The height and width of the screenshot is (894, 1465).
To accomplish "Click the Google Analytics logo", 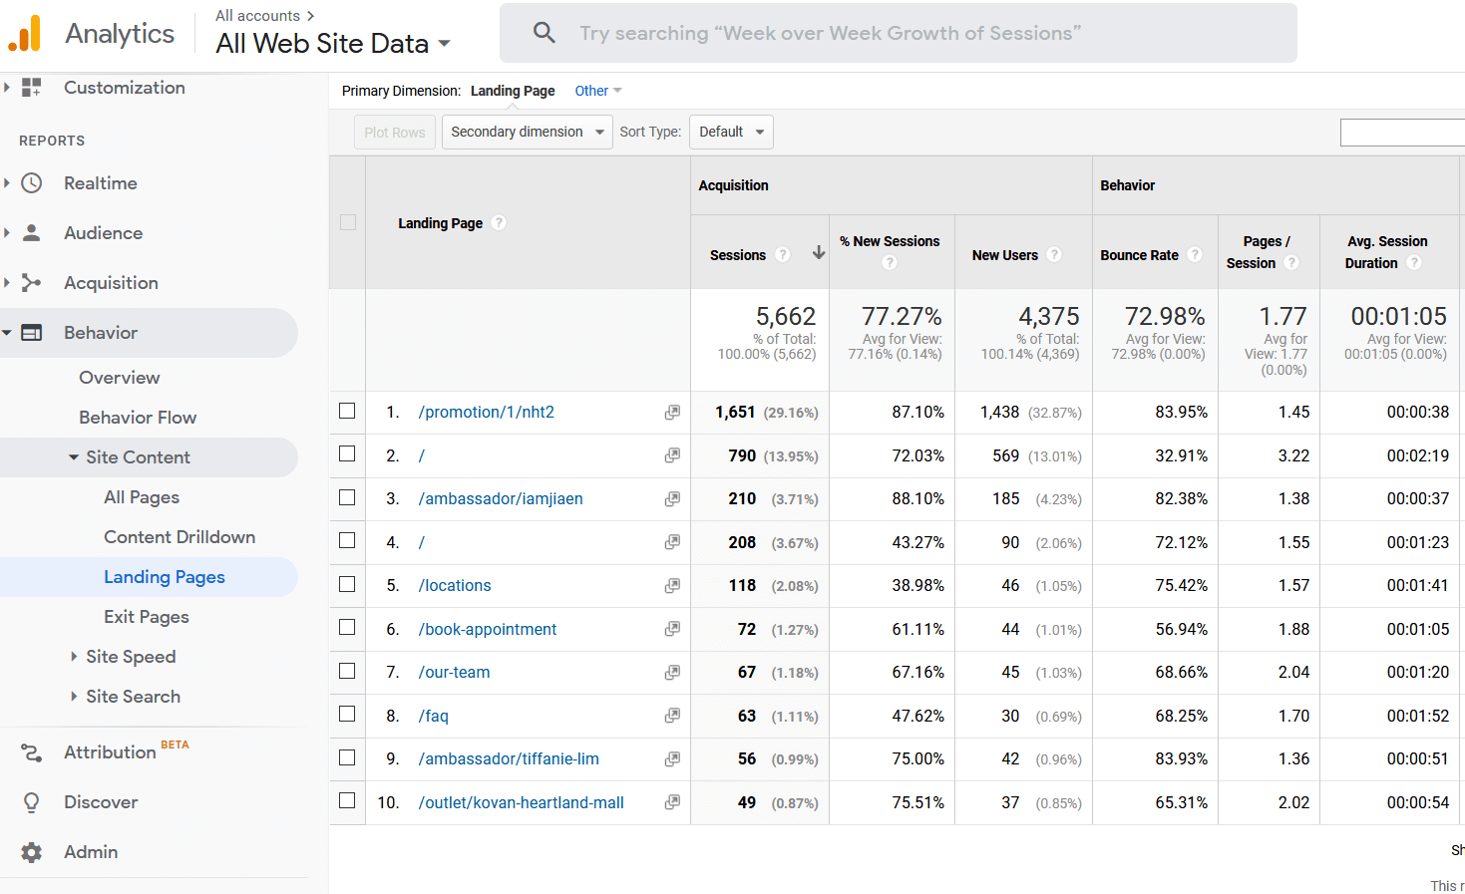I will pos(24,32).
